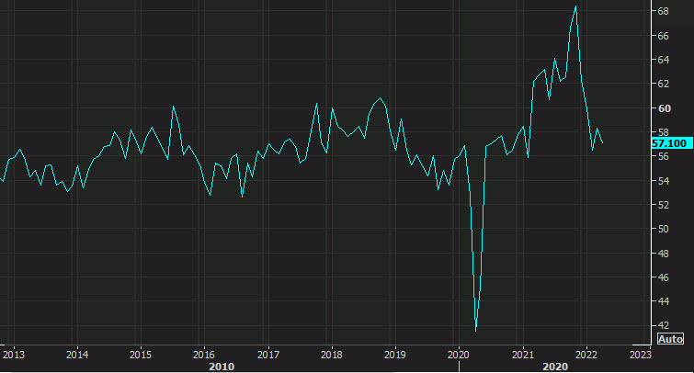Click the 66 y-axis value
Screen dimensions: 694x373
coord(663,36)
